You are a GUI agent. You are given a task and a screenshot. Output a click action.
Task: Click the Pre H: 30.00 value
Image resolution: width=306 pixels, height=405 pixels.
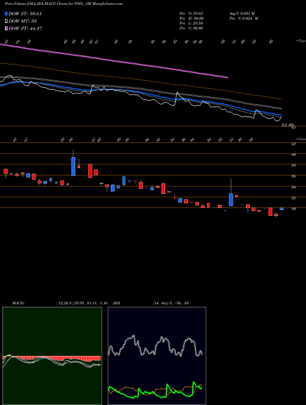[191, 18]
